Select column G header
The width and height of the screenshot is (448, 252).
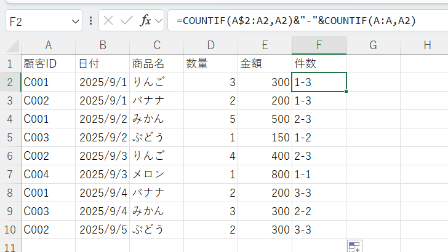[x=373, y=45]
